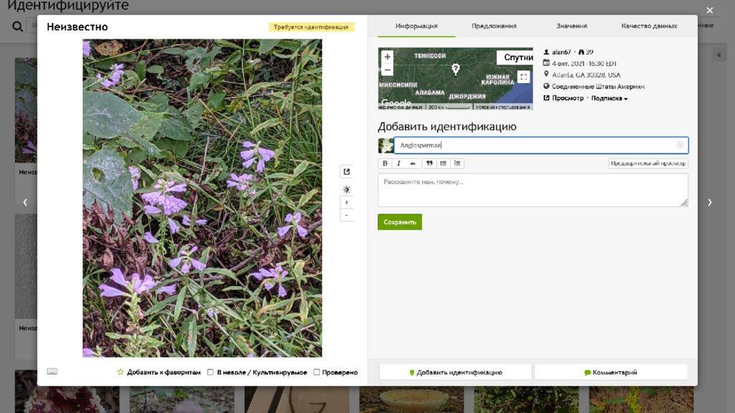Image resolution: width=735 pixels, height=413 pixels.
Task: Click the 'Требуется идентификация' status badge
Action: pos(311,27)
